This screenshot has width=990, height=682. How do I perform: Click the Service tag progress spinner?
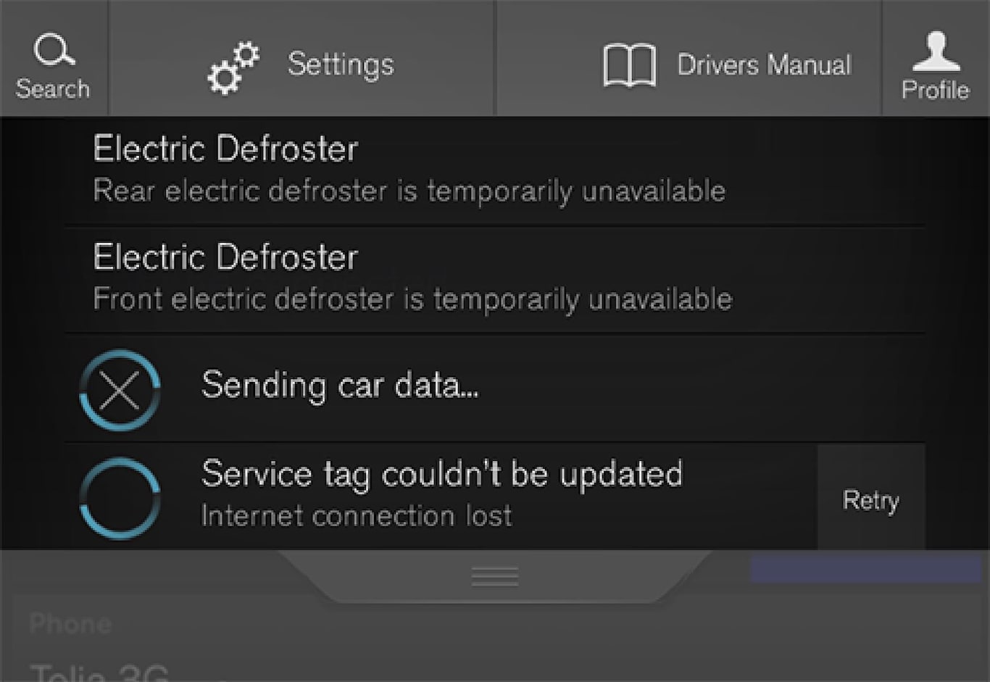[120, 498]
